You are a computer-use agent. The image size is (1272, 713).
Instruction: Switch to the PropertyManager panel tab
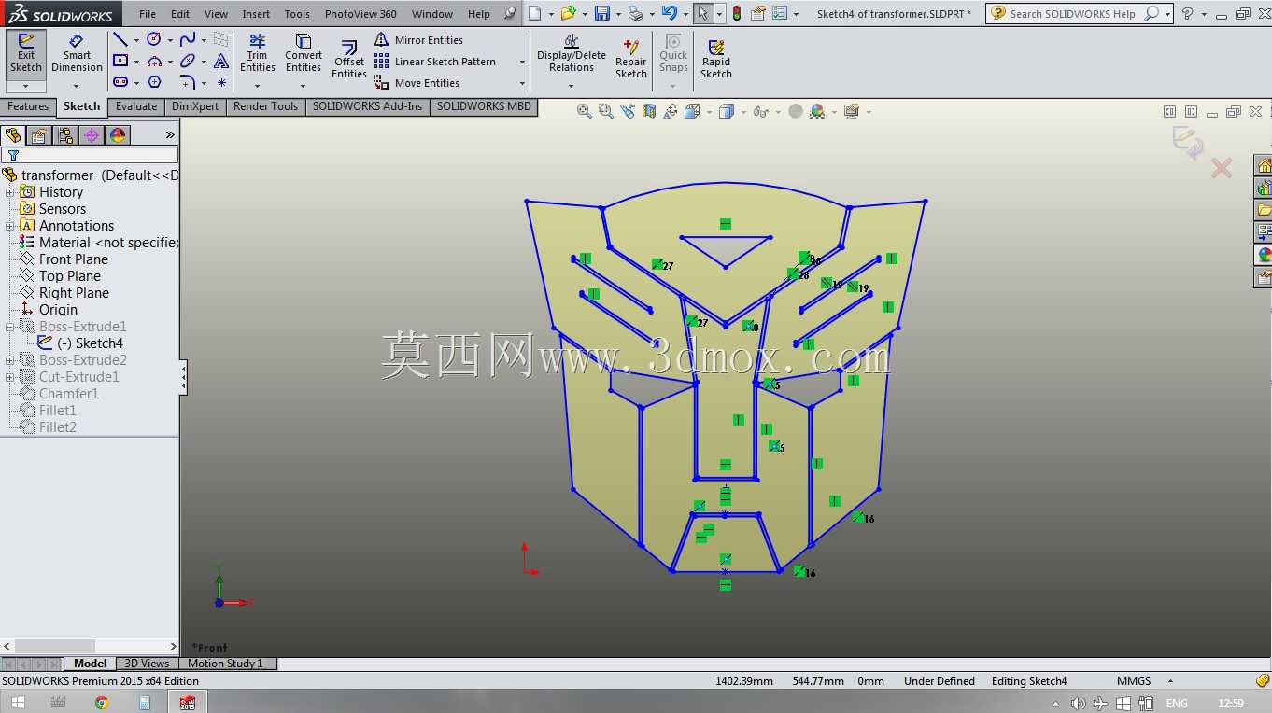pos(39,135)
